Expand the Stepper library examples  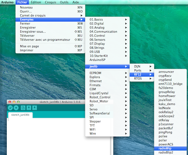108,121
